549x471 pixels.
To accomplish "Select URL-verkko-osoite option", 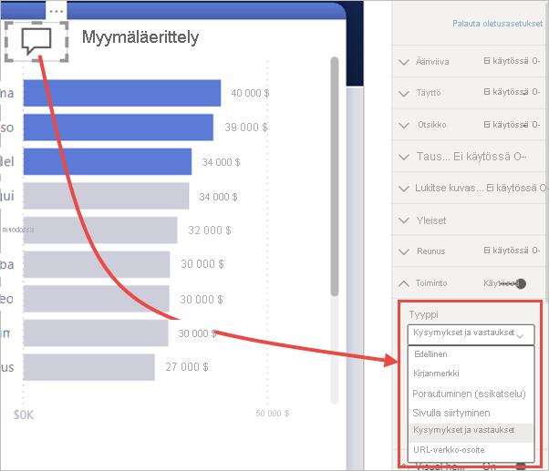I will tap(471, 450).
